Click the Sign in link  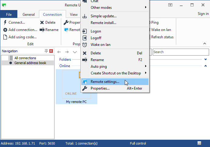pos(203,14)
